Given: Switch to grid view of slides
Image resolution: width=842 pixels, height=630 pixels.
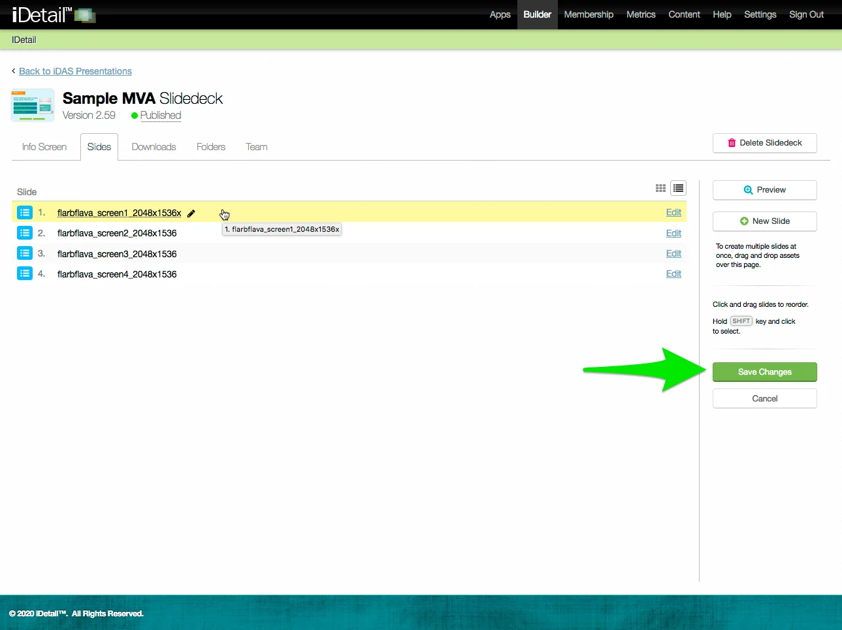Looking at the screenshot, I should [x=660, y=188].
